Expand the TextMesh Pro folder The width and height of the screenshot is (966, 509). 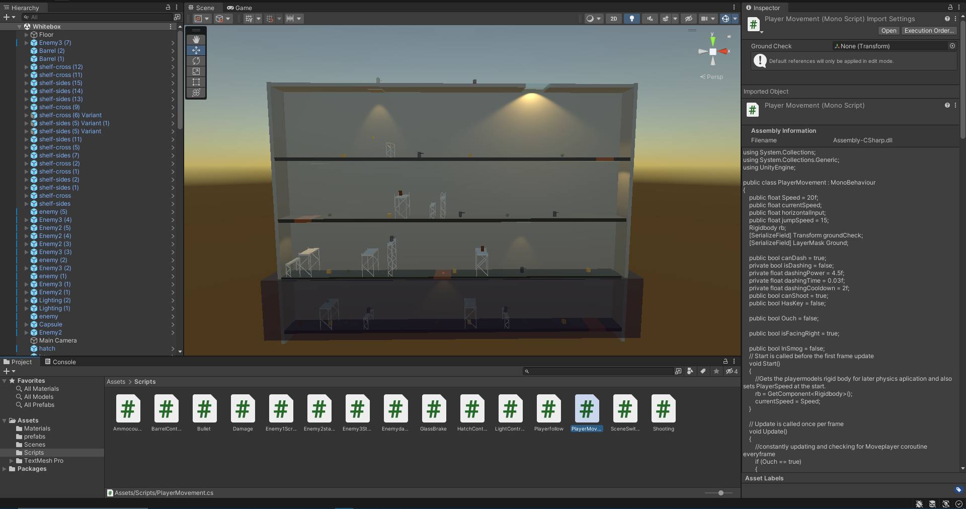click(x=12, y=461)
